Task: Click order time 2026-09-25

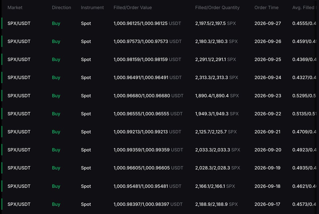Action: coord(268,59)
